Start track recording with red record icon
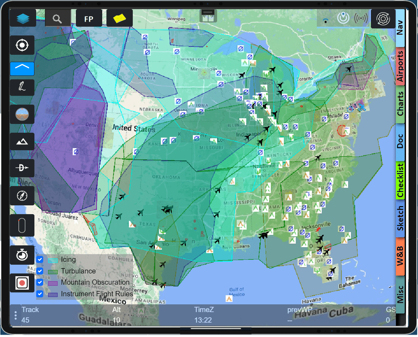Viewport: 418px width, 337px height. pos(22,283)
